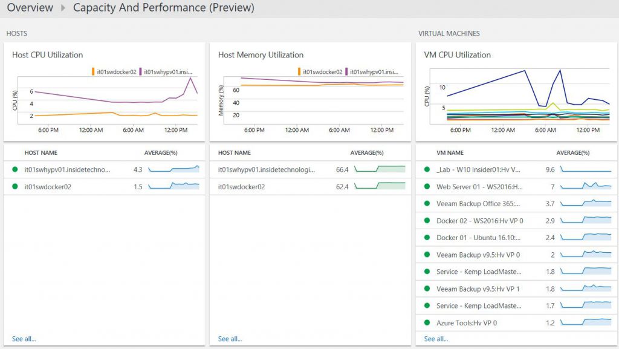
Task: Click sparkline for Azure Tools VM
Action: click(586, 322)
